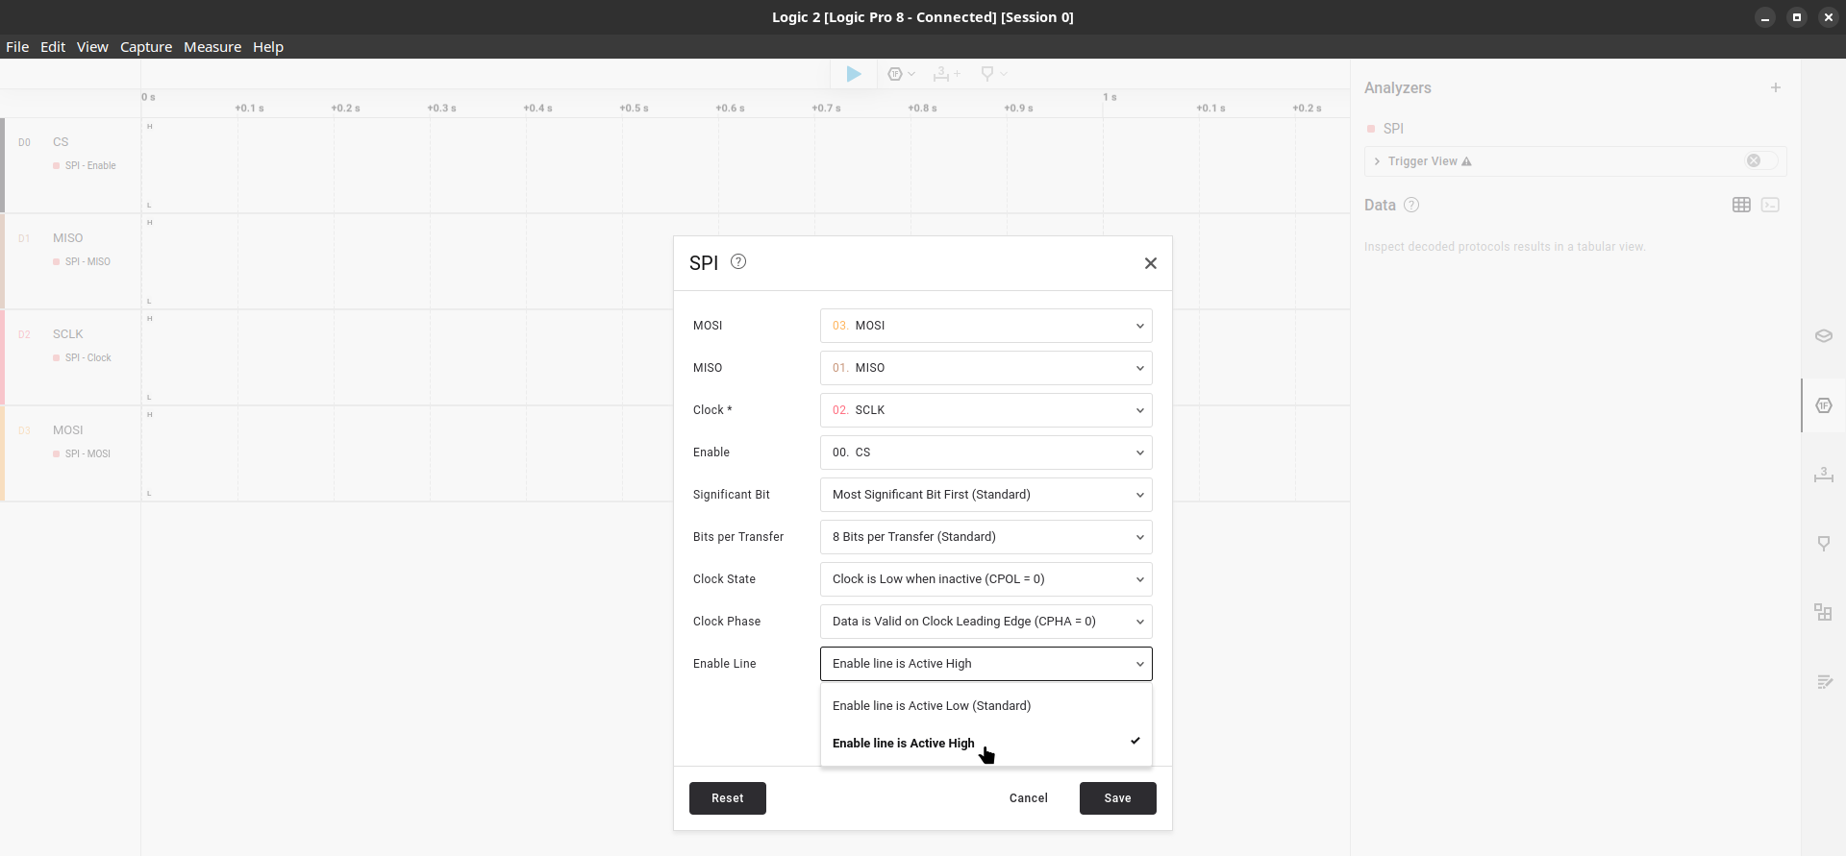
Task: Open the Measurements sidebar icon
Action: (x=1824, y=475)
